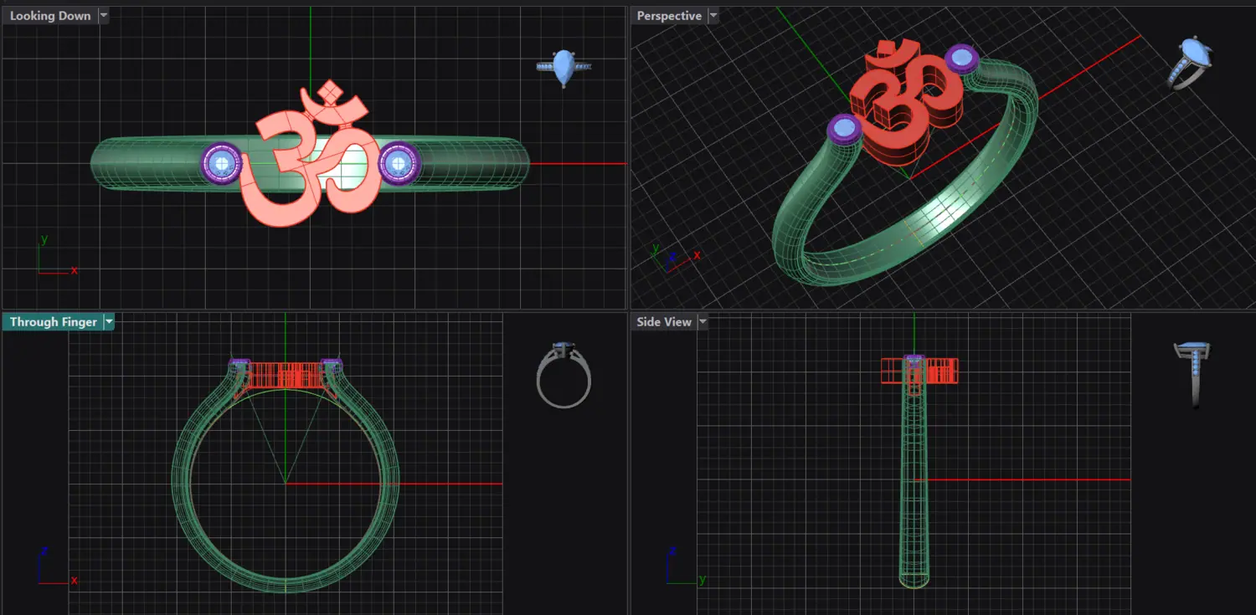This screenshot has height=615, width=1256.
Task: Select the right purple bezel gem in Looking Down view
Action: (x=399, y=163)
